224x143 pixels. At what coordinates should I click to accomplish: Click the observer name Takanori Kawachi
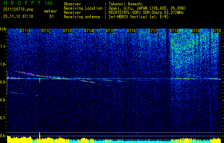pyautogui.click(x=126, y=4)
